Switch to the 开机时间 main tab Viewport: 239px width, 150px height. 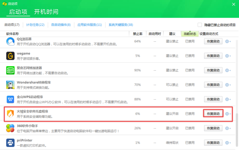46,12
